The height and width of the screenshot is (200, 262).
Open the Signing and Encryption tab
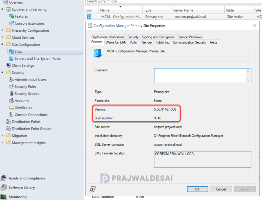pyautogui.click(x=158, y=37)
